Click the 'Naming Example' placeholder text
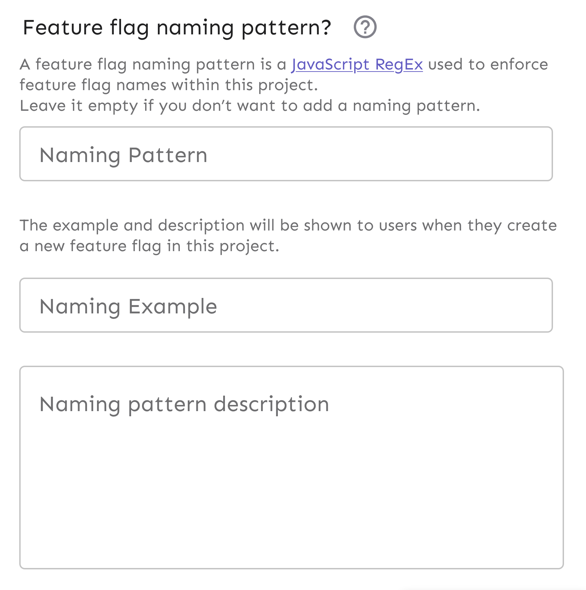Screen dimensions: 586x590 point(128,307)
